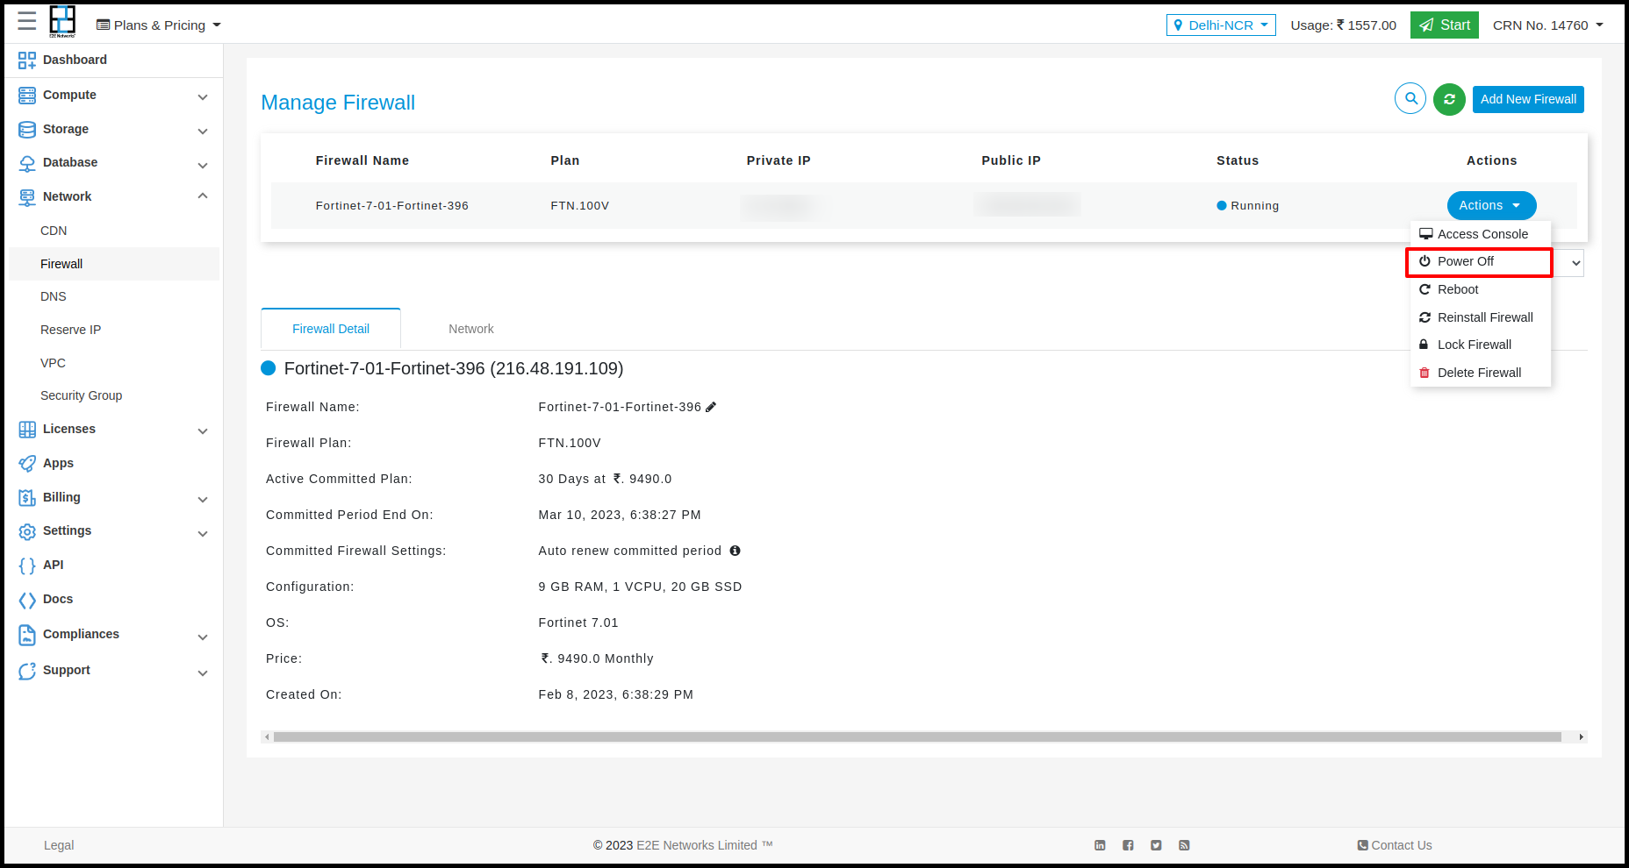The width and height of the screenshot is (1629, 868).
Task: Click the Support headset icon
Action: click(x=27, y=671)
